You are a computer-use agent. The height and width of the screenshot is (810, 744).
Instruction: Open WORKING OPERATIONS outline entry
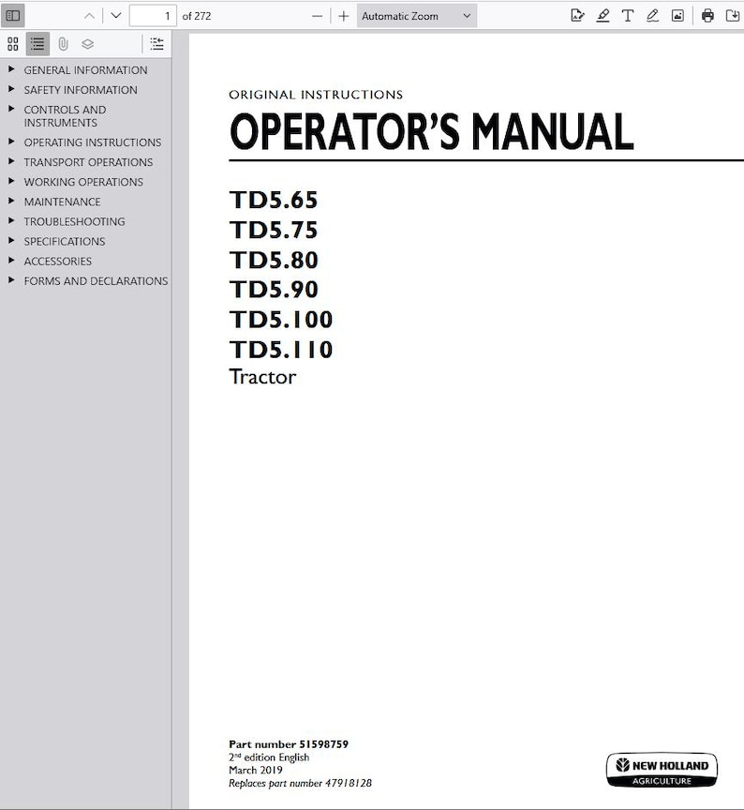click(x=83, y=182)
